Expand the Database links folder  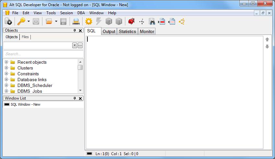point(6,79)
